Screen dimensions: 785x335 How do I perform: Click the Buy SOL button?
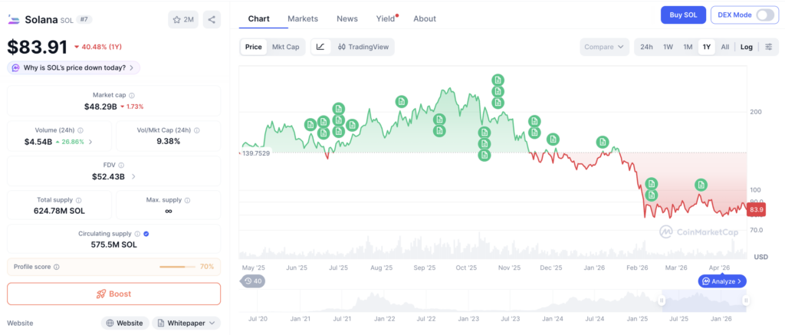click(x=683, y=15)
